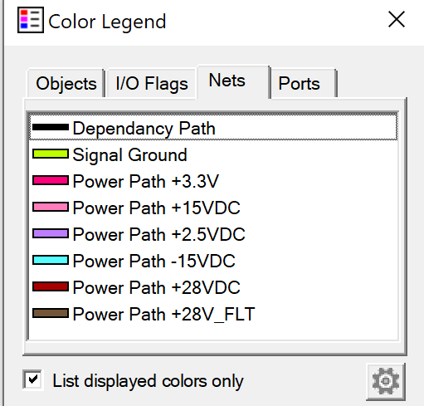This screenshot has height=406, width=424.
Task: Uncheck List displayed colors only
Action: point(33,379)
